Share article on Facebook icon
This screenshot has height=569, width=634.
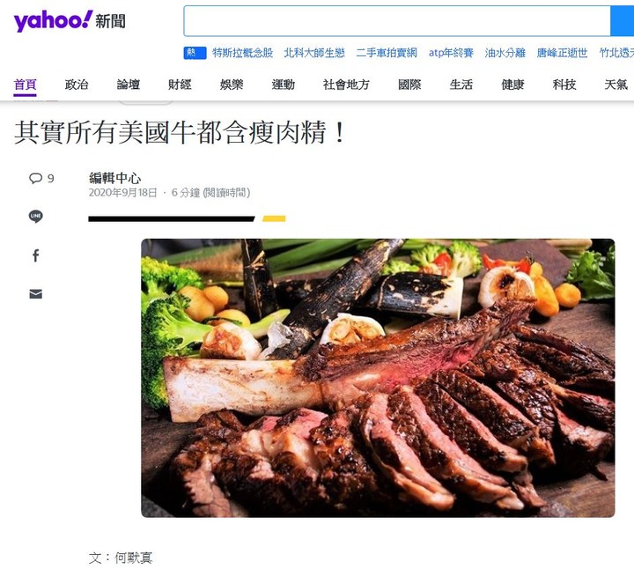tap(35, 255)
